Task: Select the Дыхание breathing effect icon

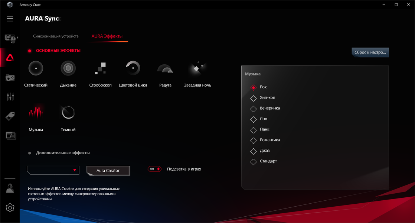Action: coord(68,68)
